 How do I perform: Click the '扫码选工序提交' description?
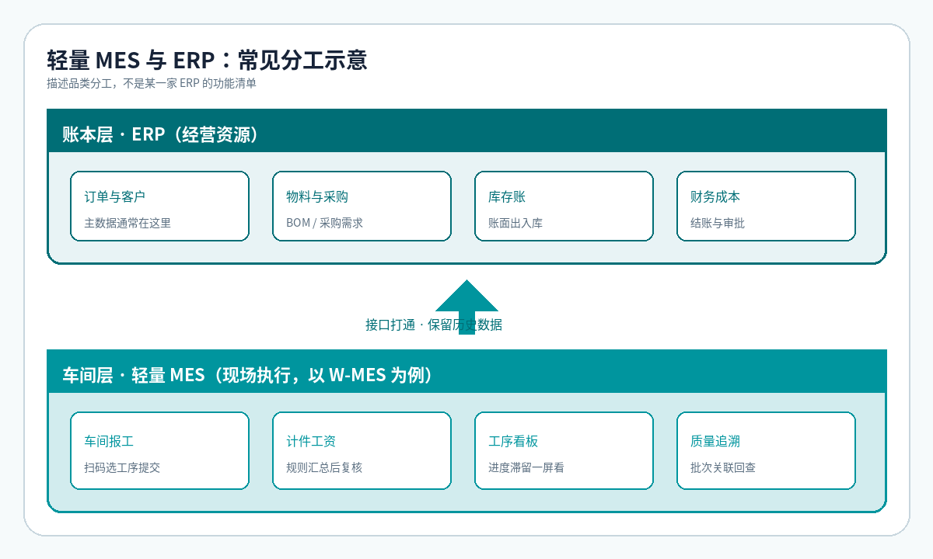(122, 467)
